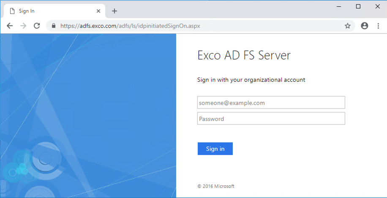View site info via the padlock icon
This screenshot has width=387, height=198.
click(54, 26)
